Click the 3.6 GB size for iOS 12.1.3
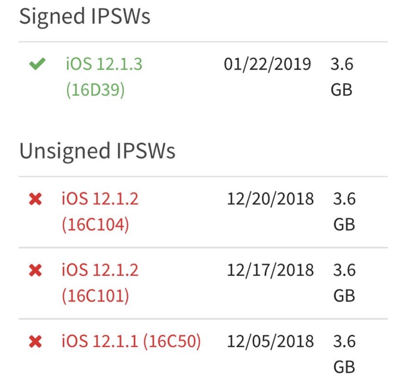This screenshot has height=388, width=399. (342, 77)
